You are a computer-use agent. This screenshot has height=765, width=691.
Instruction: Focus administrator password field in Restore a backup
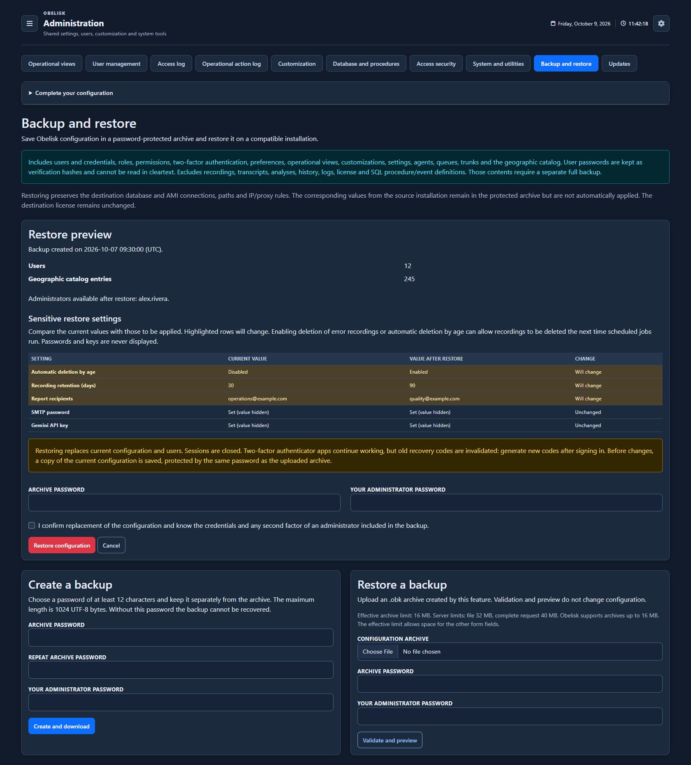click(x=510, y=716)
